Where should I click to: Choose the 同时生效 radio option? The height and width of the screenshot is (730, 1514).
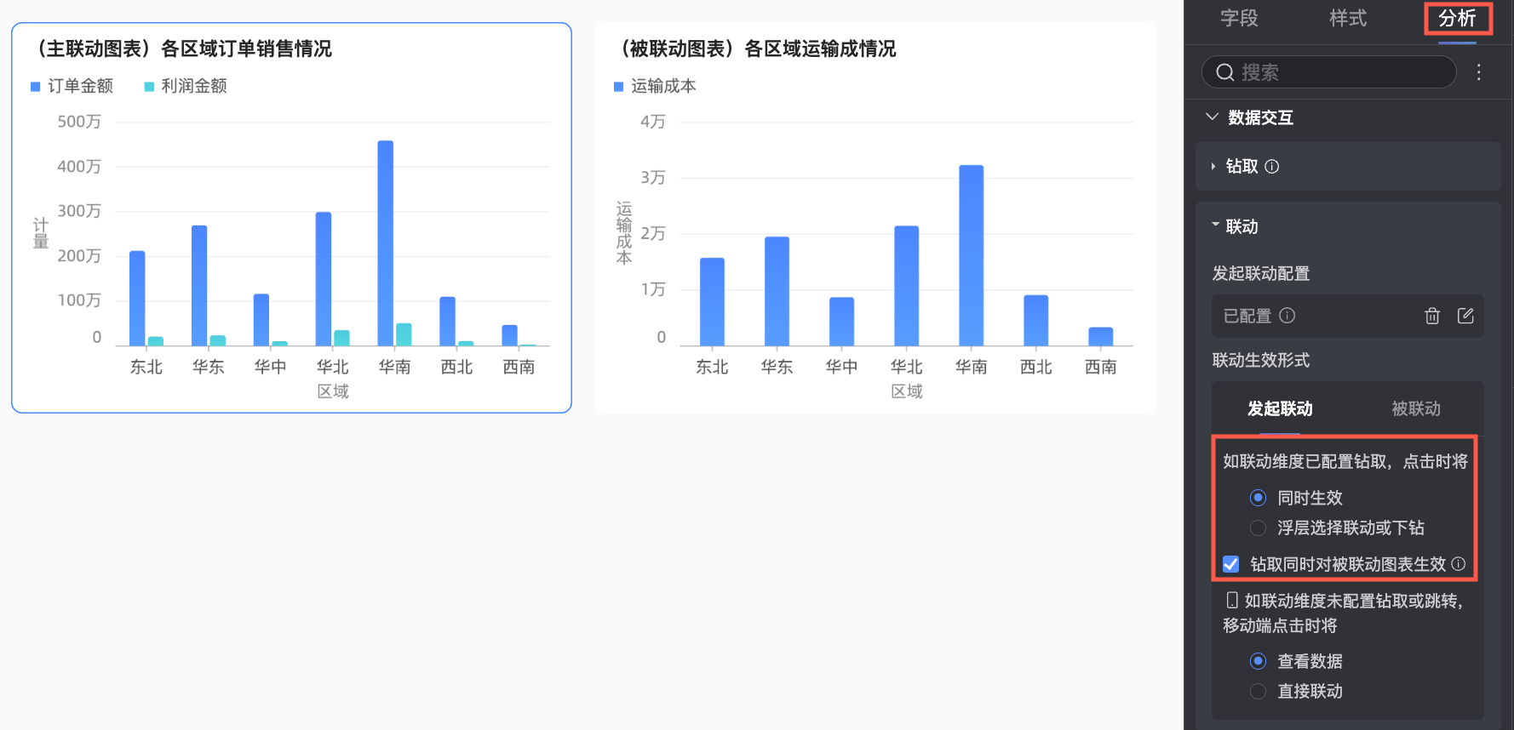(x=1258, y=498)
